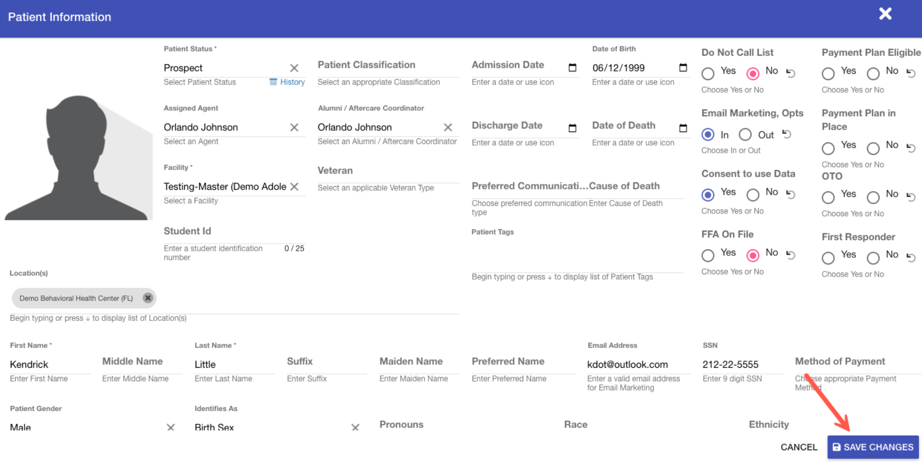Clear the Prospect patient status
The height and width of the screenshot is (462, 922).
tap(294, 68)
